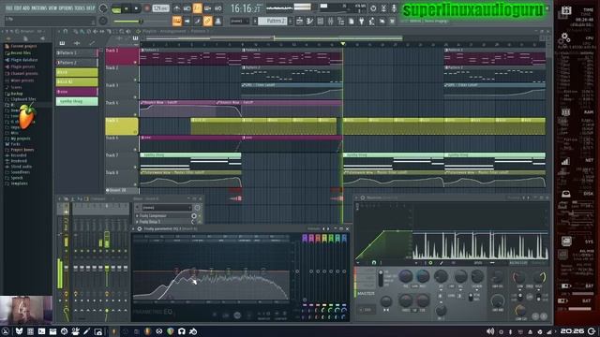Click the view browser toolbar icon
This screenshot has height=337, width=600.
340,22
